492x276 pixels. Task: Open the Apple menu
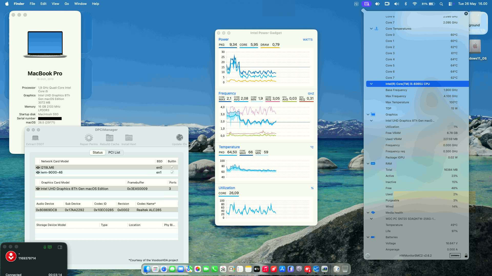(x=7, y=4)
